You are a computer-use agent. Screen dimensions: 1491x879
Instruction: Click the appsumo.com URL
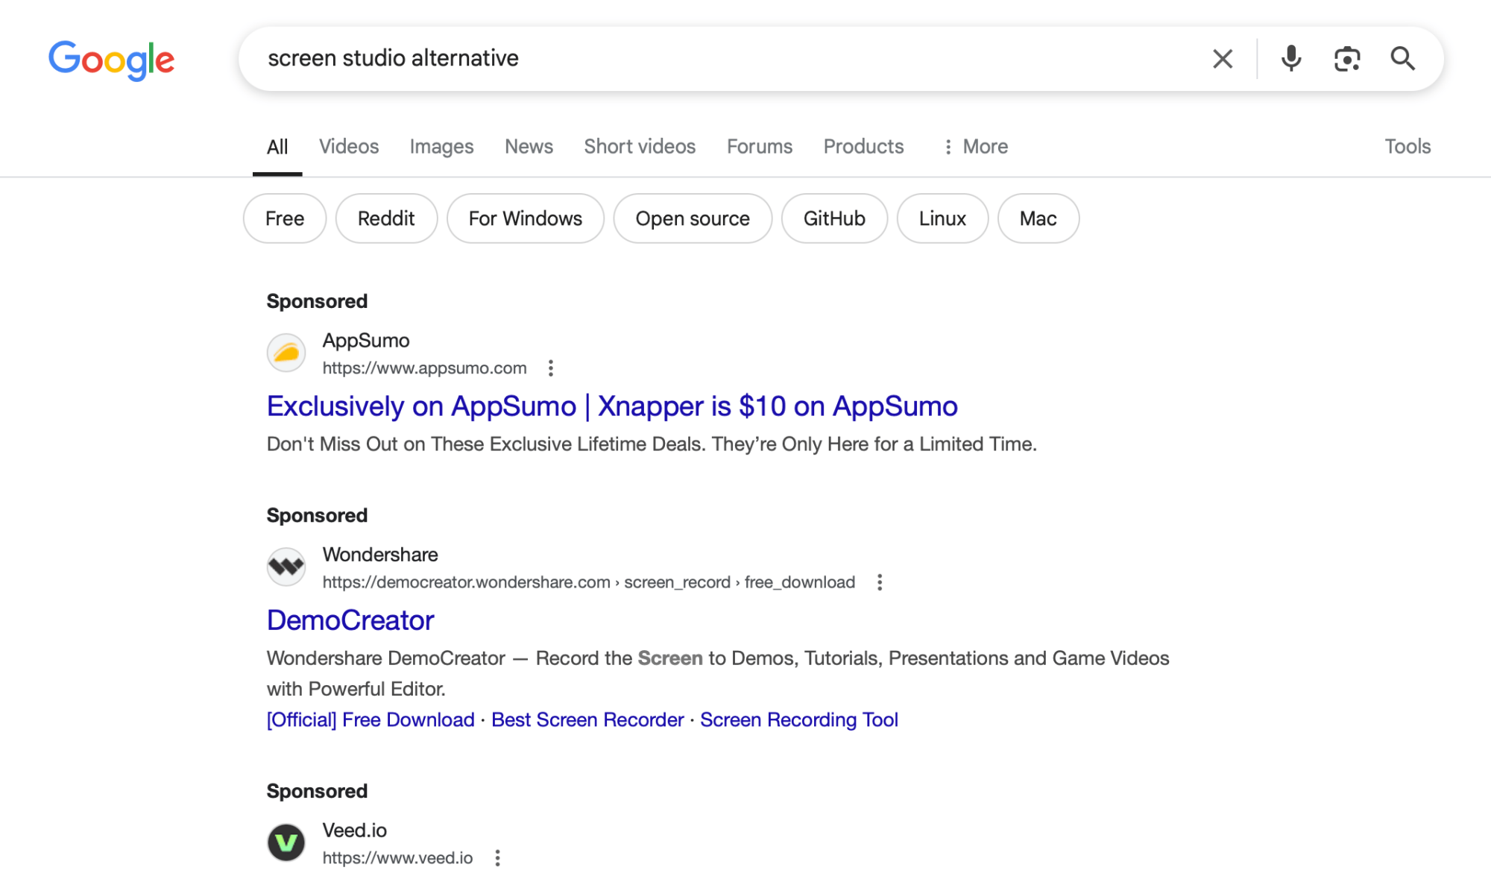click(x=424, y=368)
